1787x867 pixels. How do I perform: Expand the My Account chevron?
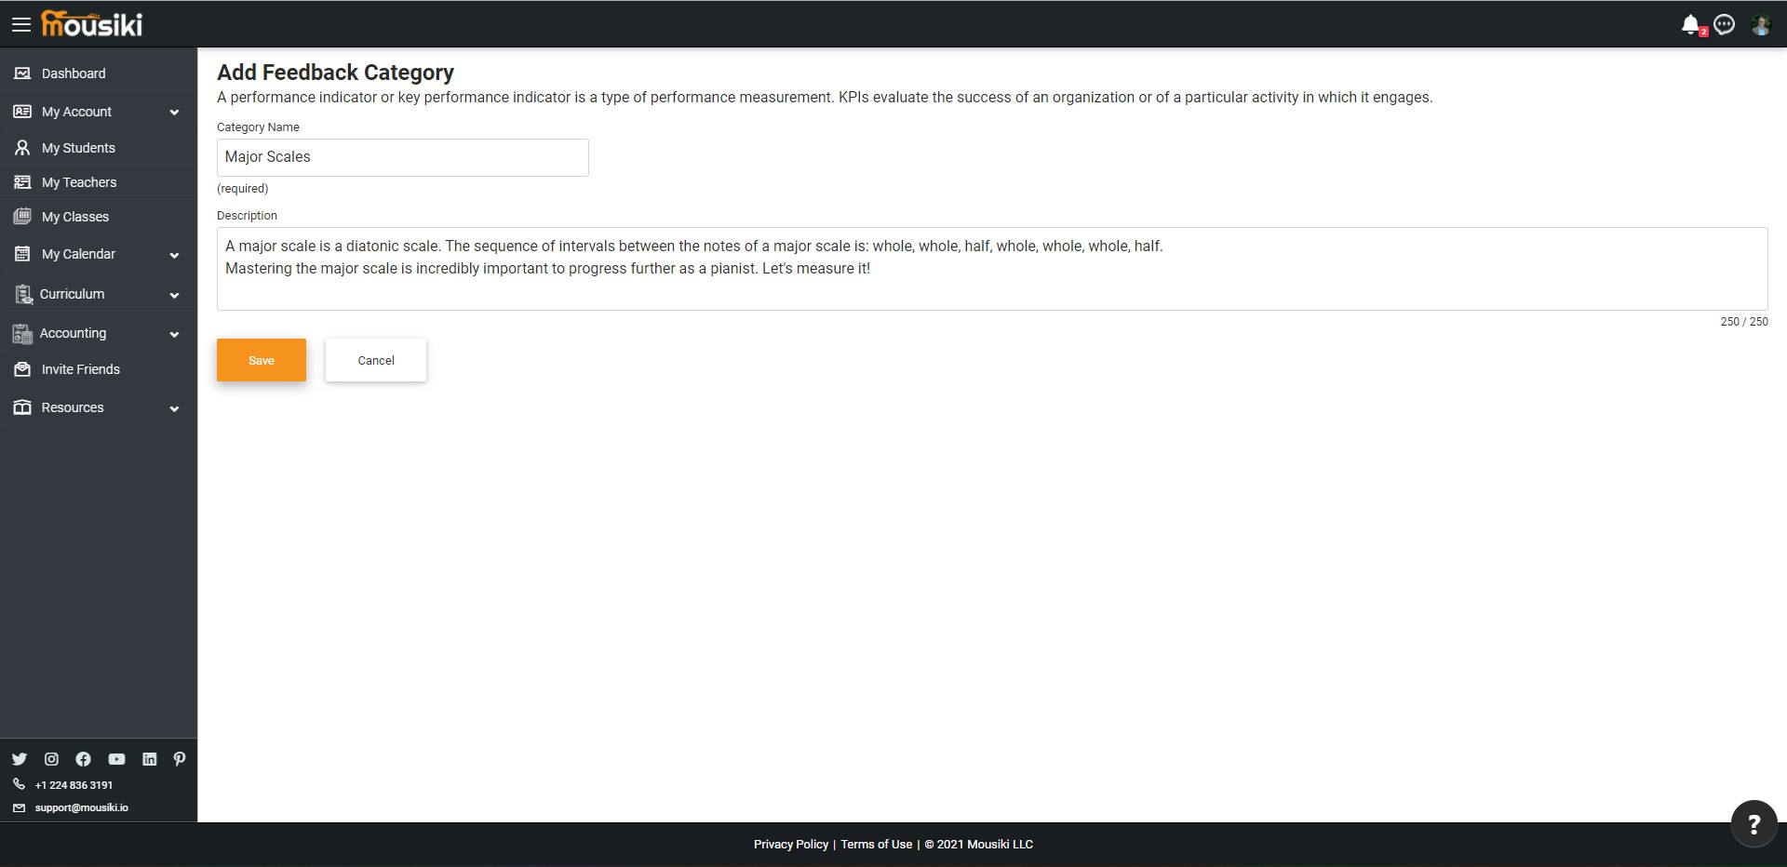pyautogui.click(x=174, y=113)
